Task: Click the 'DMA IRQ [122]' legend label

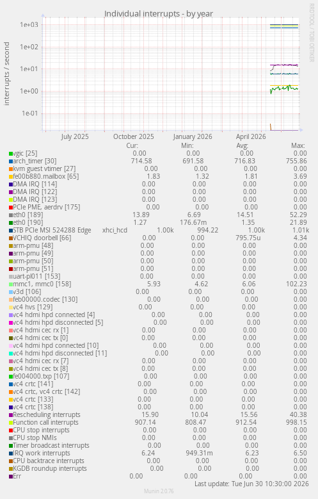Action: click(x=35, y=192)
